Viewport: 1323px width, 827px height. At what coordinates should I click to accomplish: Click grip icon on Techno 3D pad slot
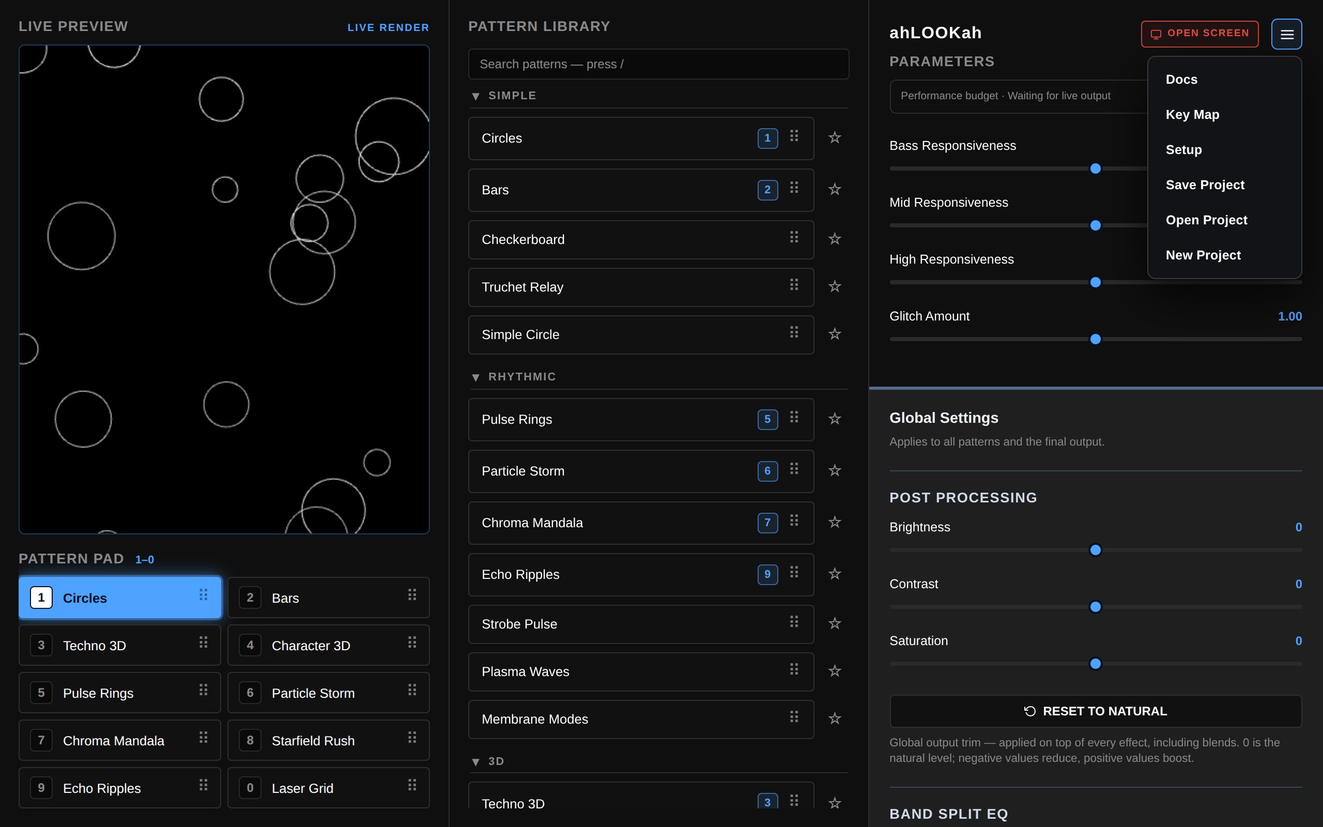point(204,642)
